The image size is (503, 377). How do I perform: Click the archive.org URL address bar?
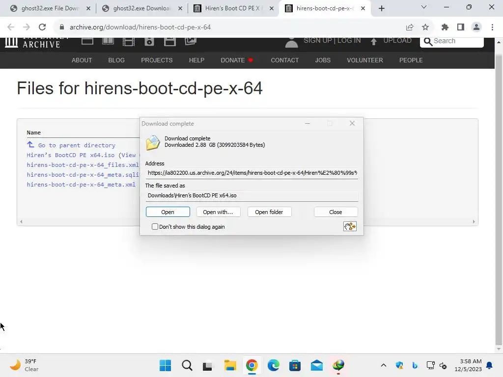(140, 27)
